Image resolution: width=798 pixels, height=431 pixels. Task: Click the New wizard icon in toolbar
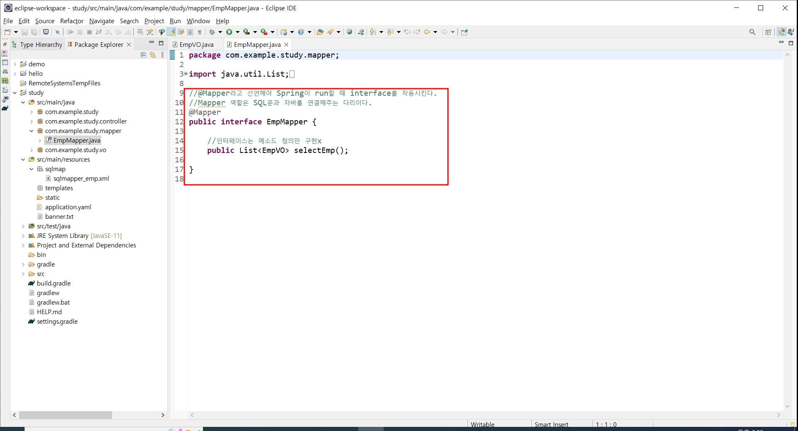pyautogui.click(x=7, y=32)
